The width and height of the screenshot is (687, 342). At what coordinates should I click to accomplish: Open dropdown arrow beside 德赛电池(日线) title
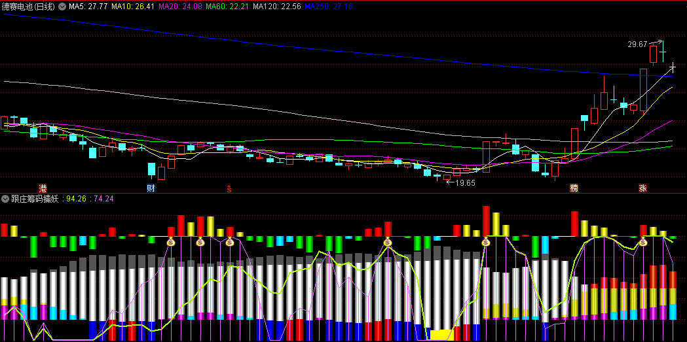[62, 7]
